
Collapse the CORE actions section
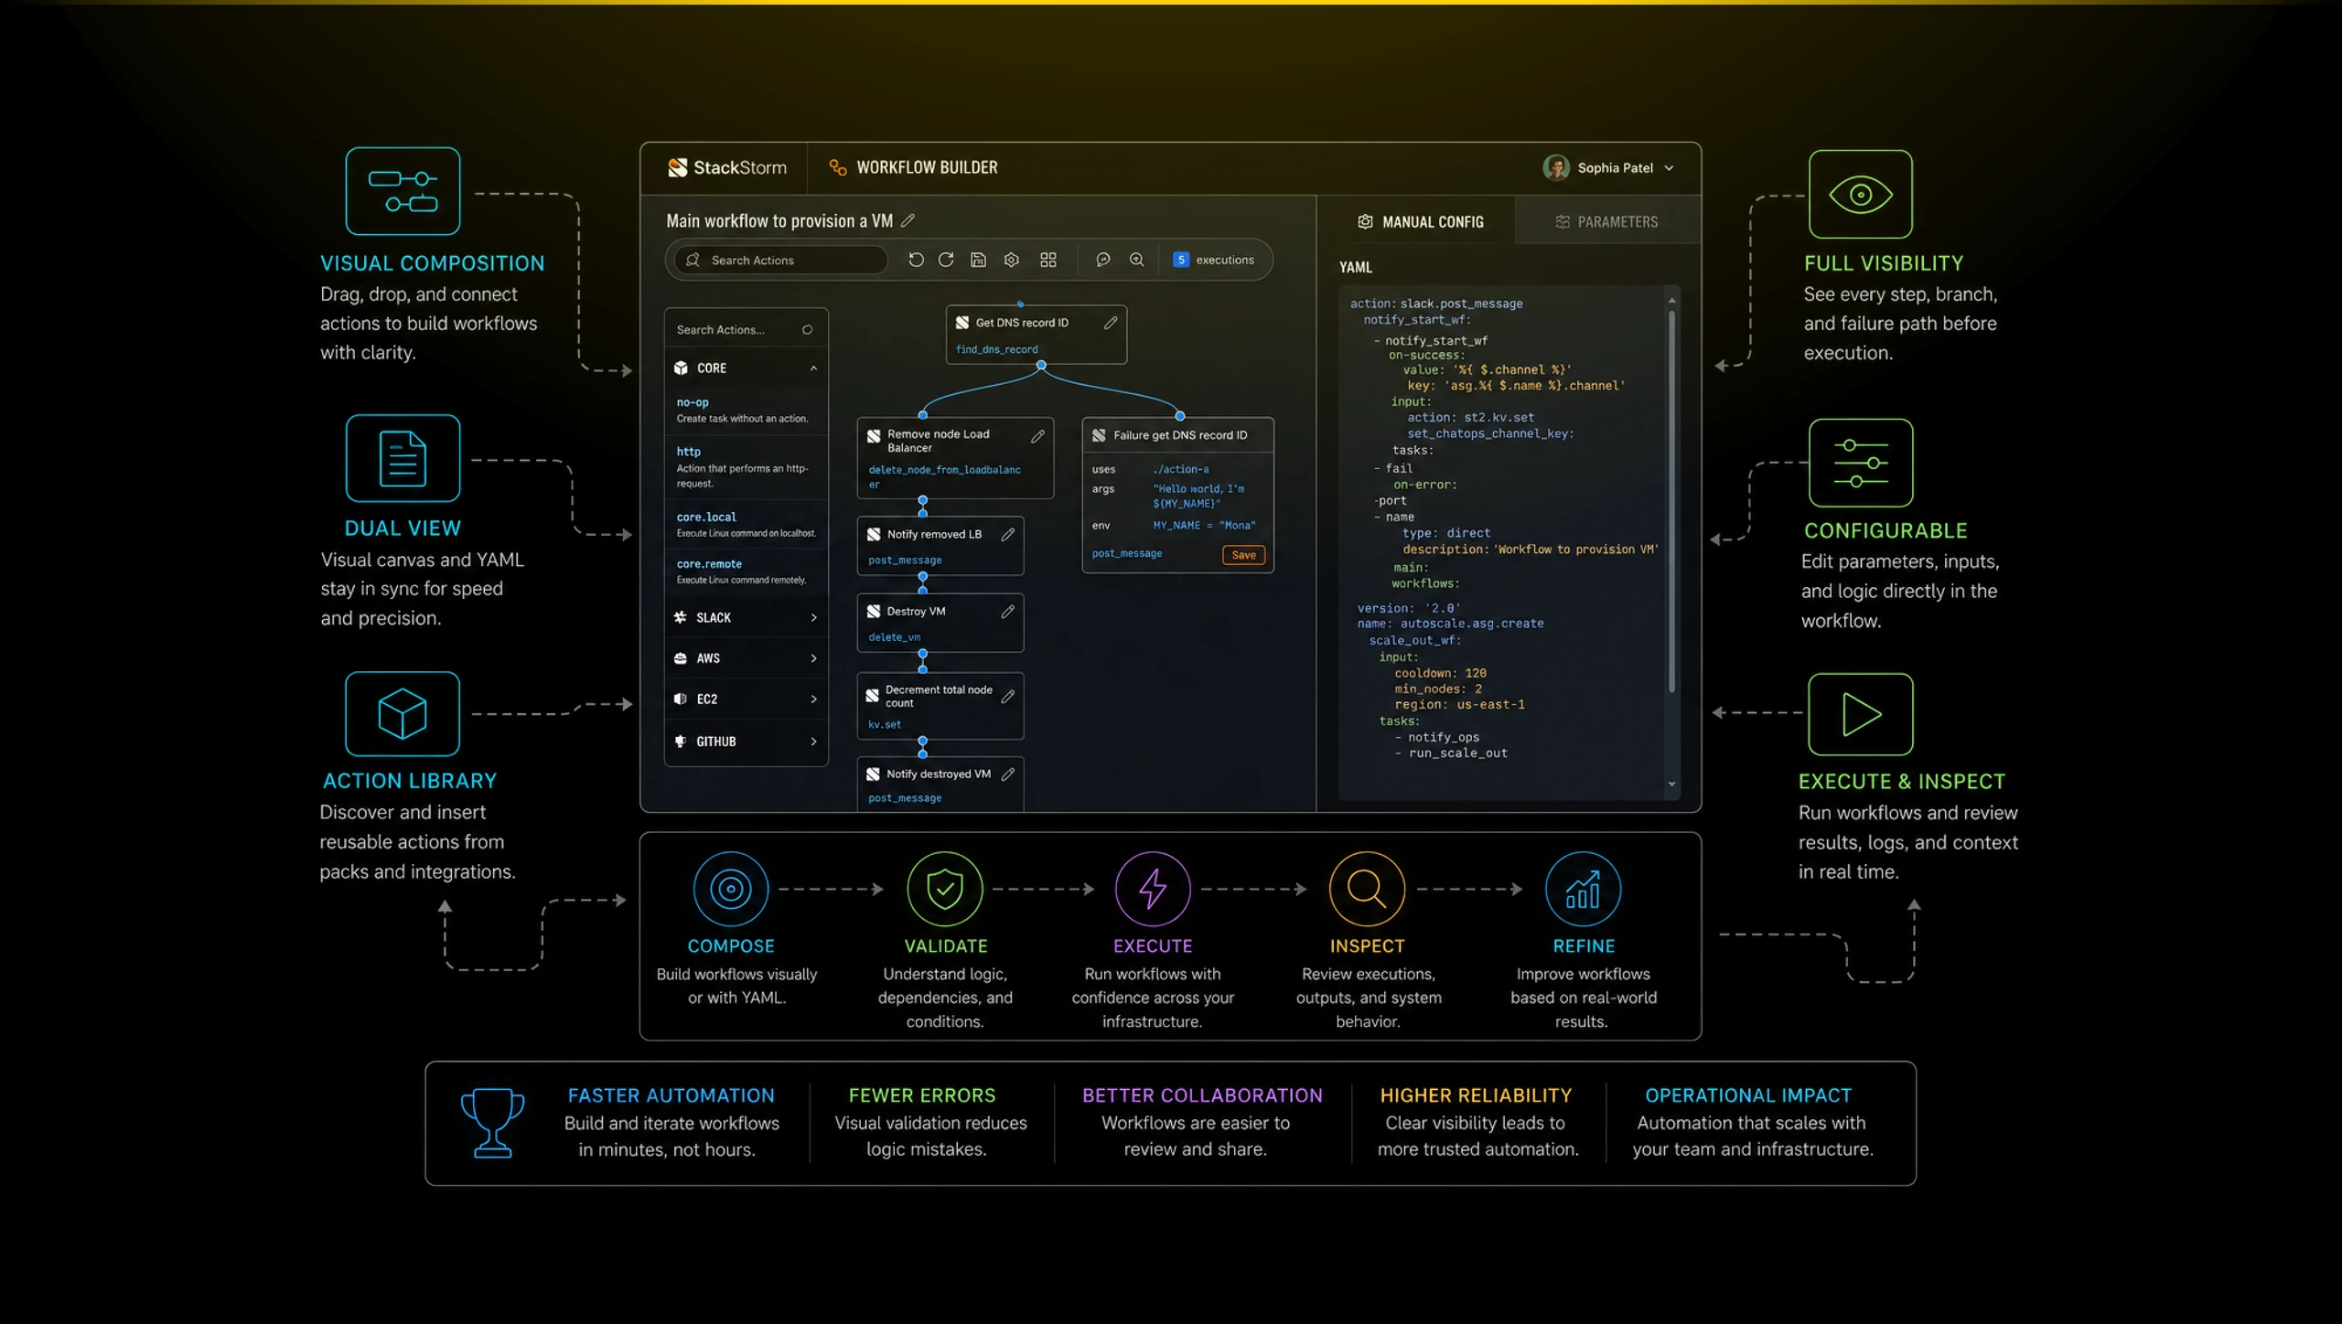(x=813, y=368)
